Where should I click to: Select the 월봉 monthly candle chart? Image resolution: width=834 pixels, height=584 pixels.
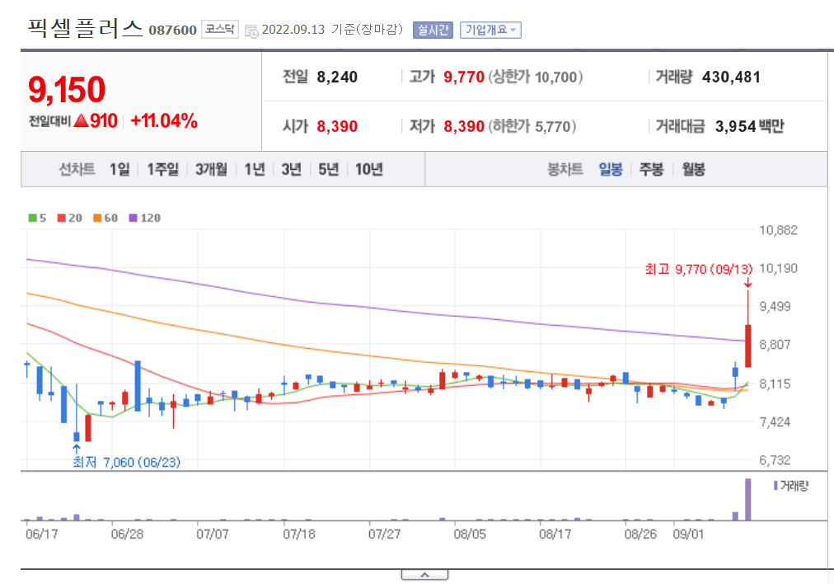694,169
